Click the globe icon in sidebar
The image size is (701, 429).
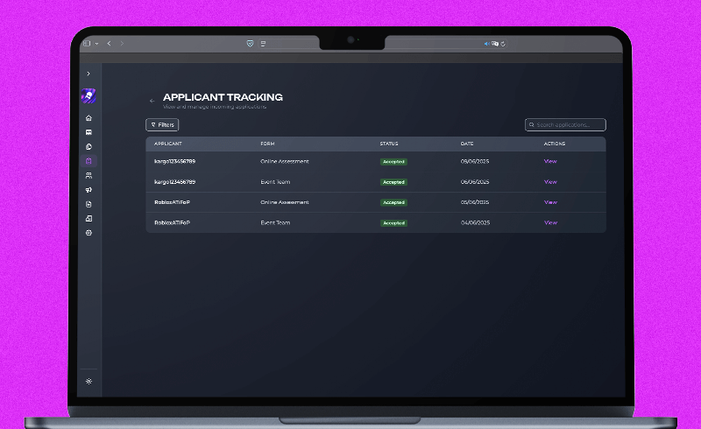89,233
